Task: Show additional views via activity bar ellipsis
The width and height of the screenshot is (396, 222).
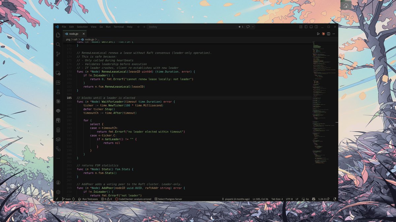Action: 58,158
